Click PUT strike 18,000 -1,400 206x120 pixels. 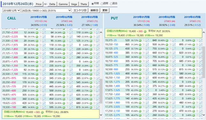(x=113, y=86)
